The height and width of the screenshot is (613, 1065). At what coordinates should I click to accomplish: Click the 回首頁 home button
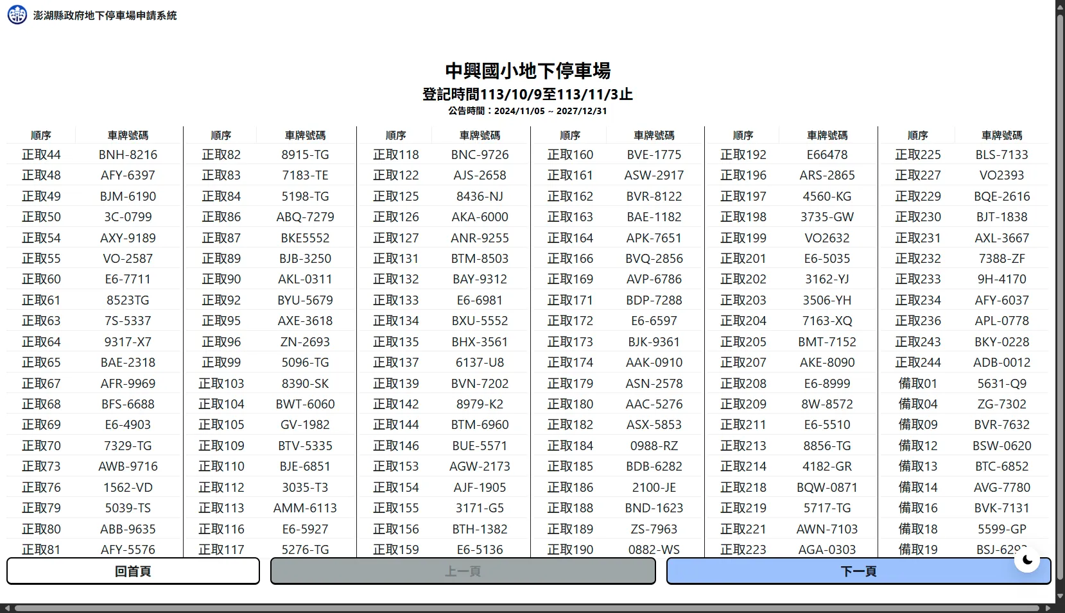132,571
